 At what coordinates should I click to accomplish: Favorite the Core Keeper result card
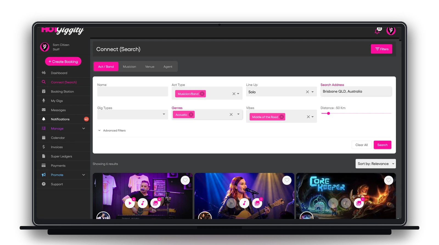[389, 180]
